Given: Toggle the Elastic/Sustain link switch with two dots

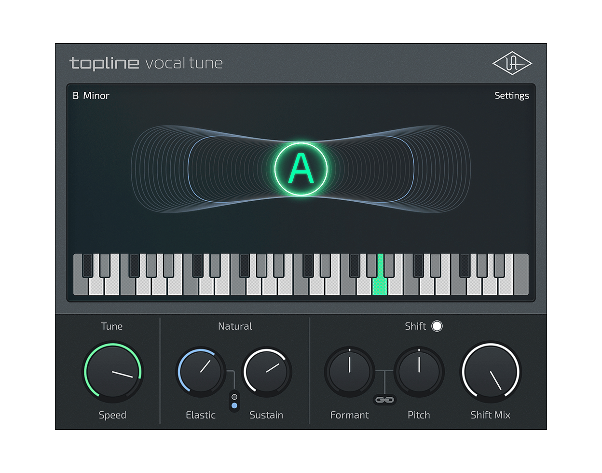Looking at the screenshot, I should [x=234, y=401].
